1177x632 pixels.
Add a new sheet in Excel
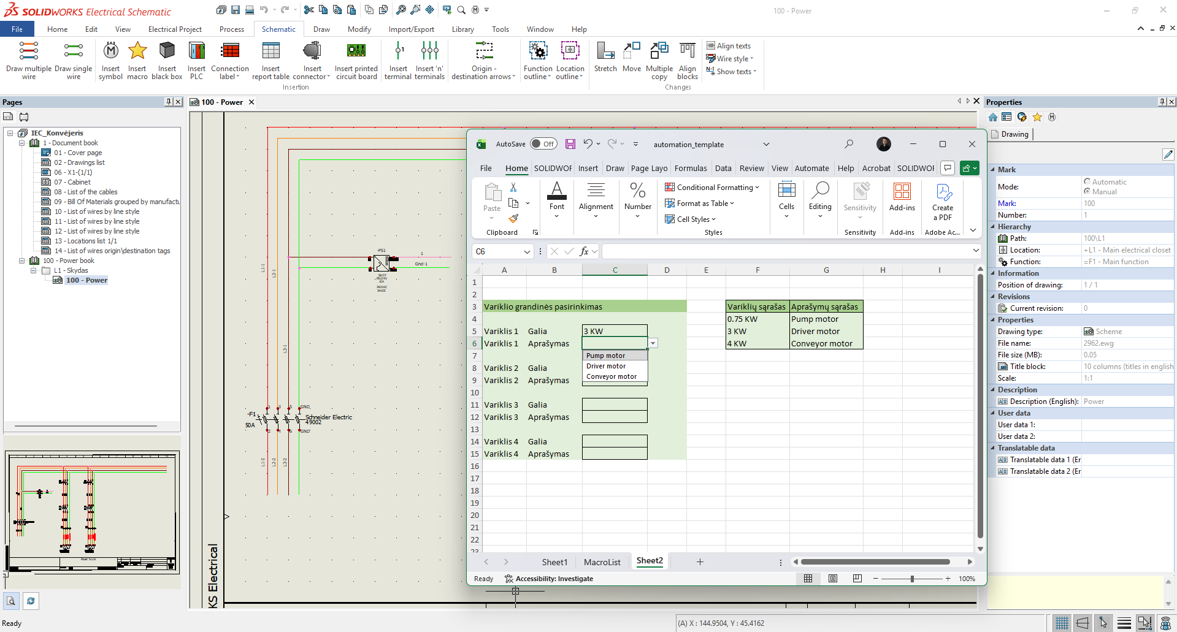(700, 562)
